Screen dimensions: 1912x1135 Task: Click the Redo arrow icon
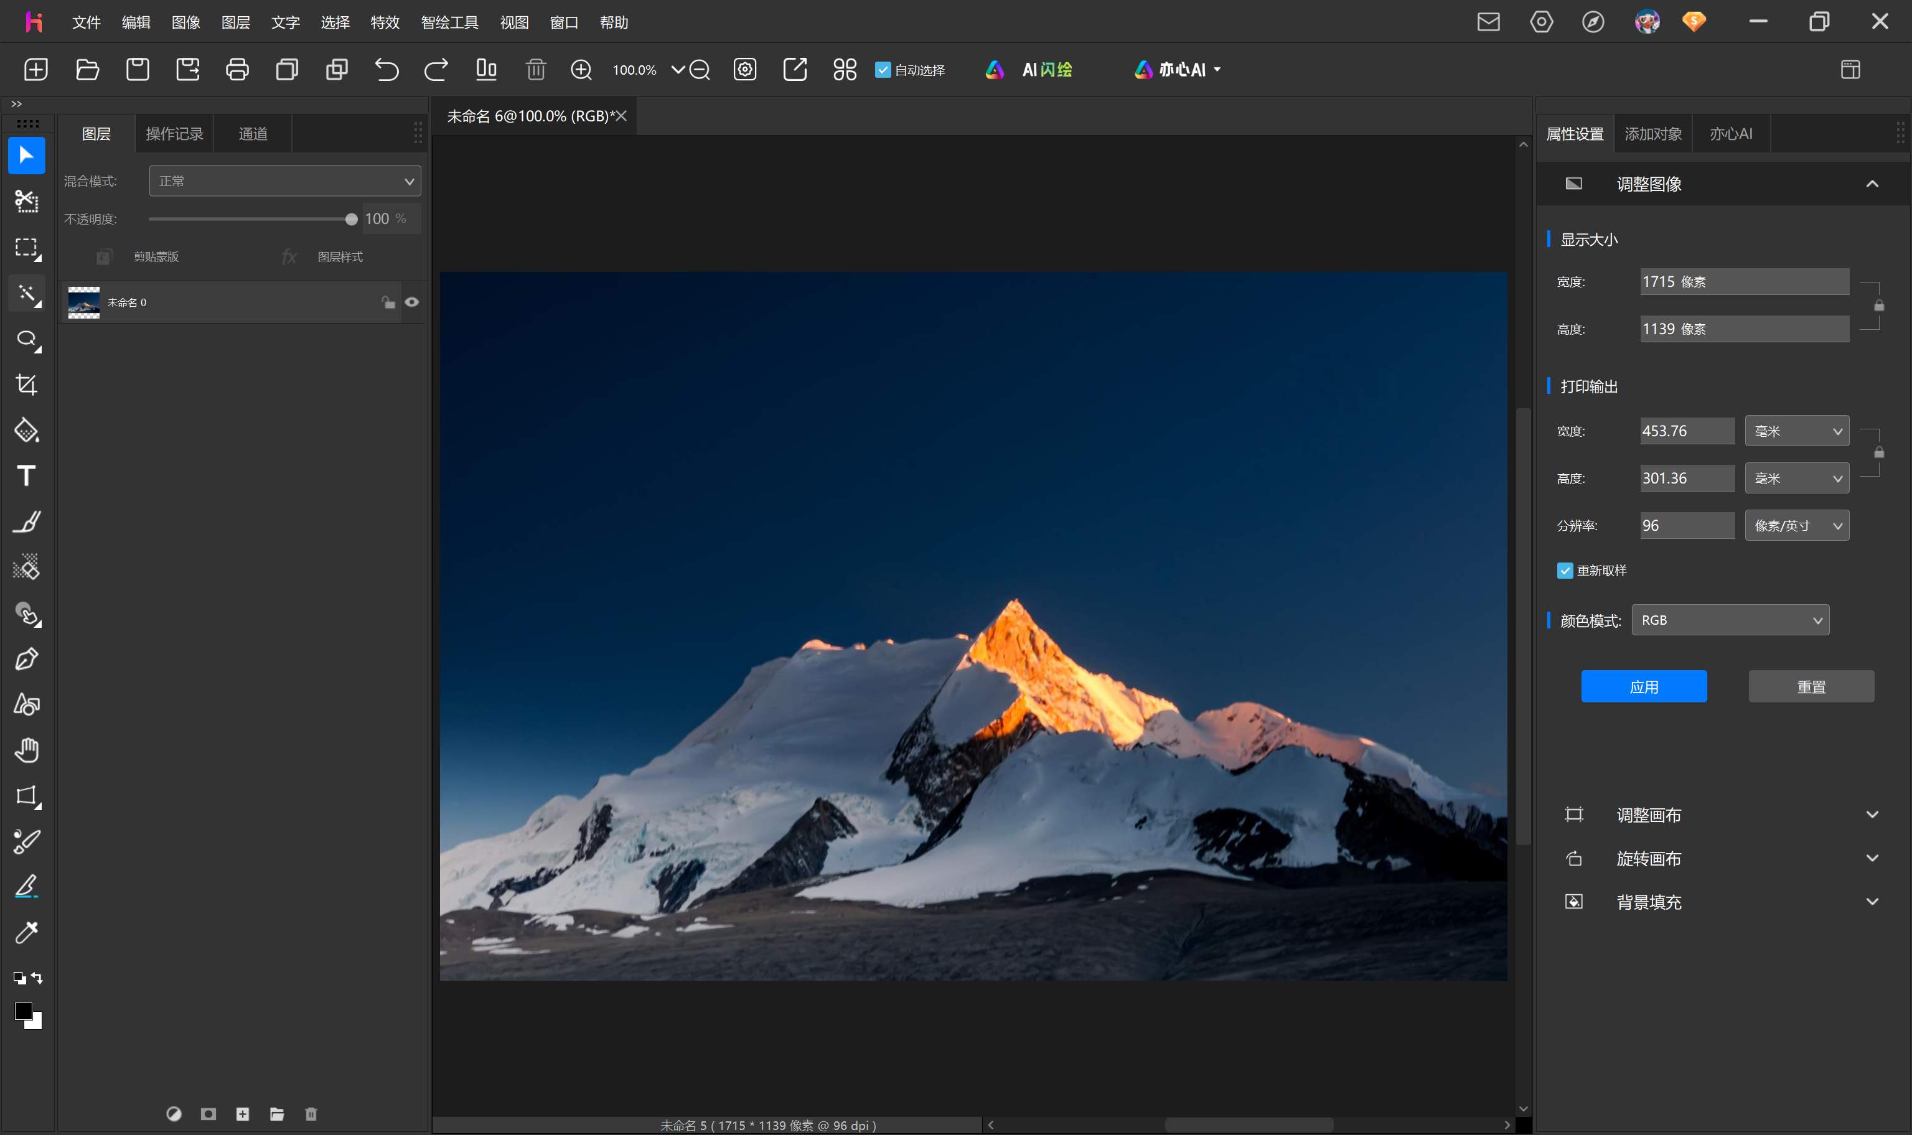(436, 70)
